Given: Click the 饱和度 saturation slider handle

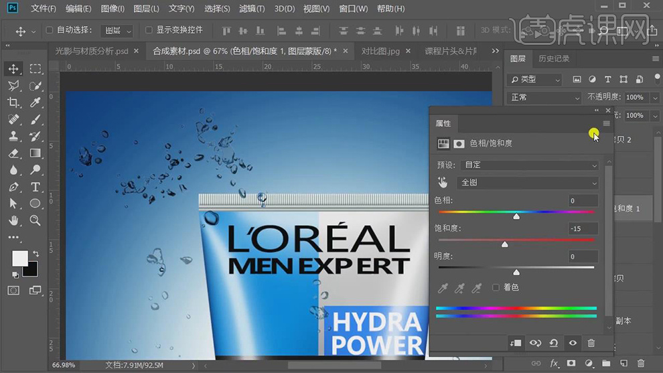Looking at the screenshot, I should pyautogui.click(x=505, y=244).
